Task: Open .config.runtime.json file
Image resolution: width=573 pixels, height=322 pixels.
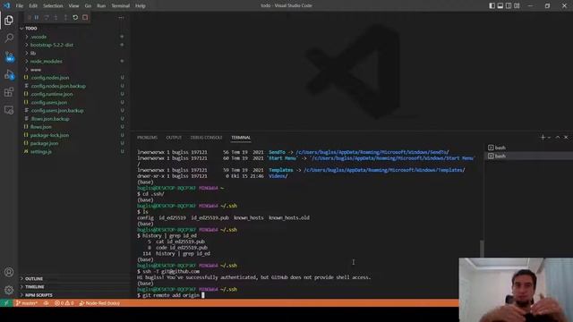Action: (x=73, y=94)
